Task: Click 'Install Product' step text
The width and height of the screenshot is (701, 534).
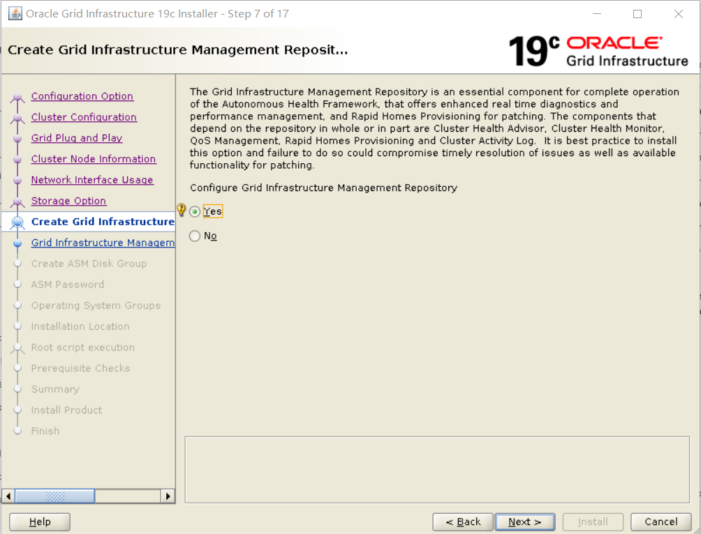Action: tap(66, 410)
